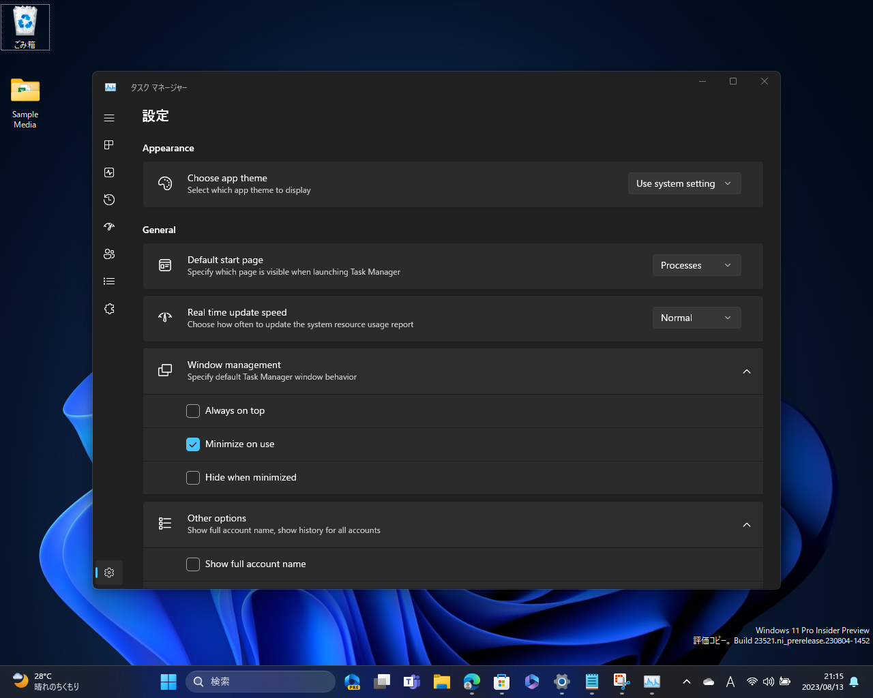Switch to the Performance page

(109, 172)
